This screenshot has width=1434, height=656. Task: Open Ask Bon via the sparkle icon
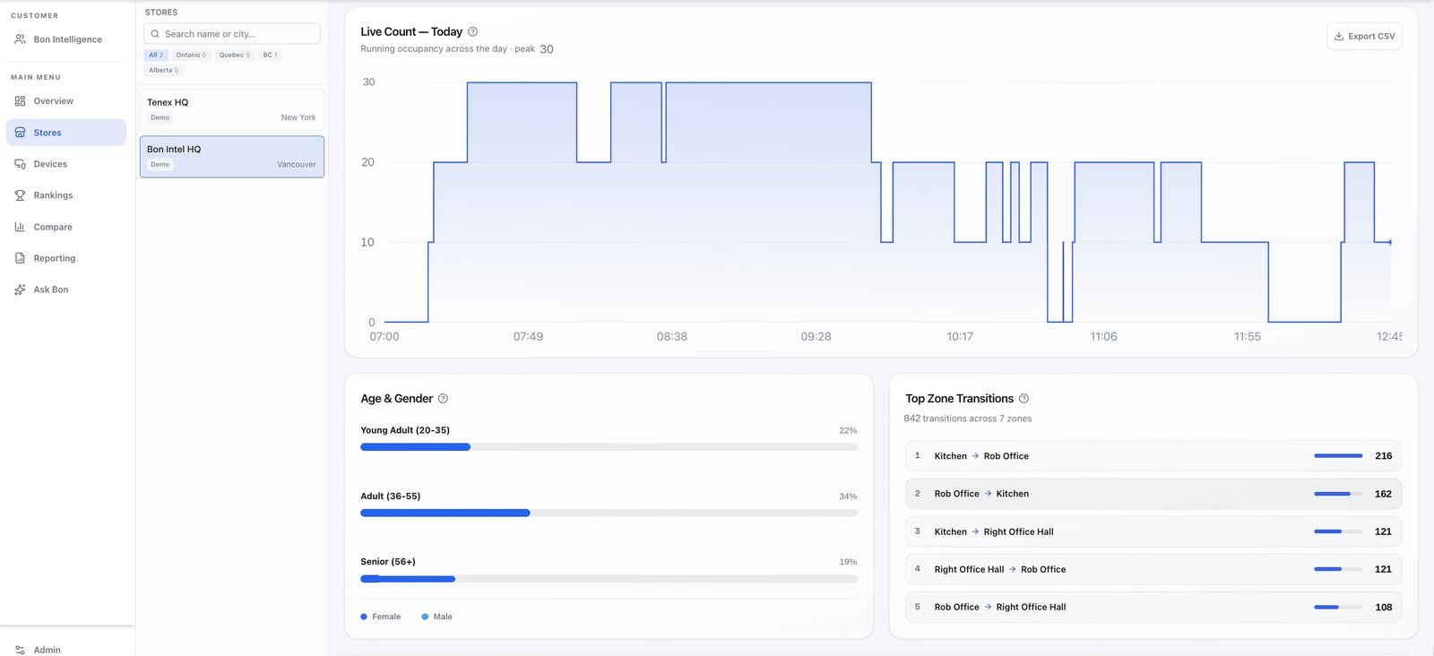[20, 289]
